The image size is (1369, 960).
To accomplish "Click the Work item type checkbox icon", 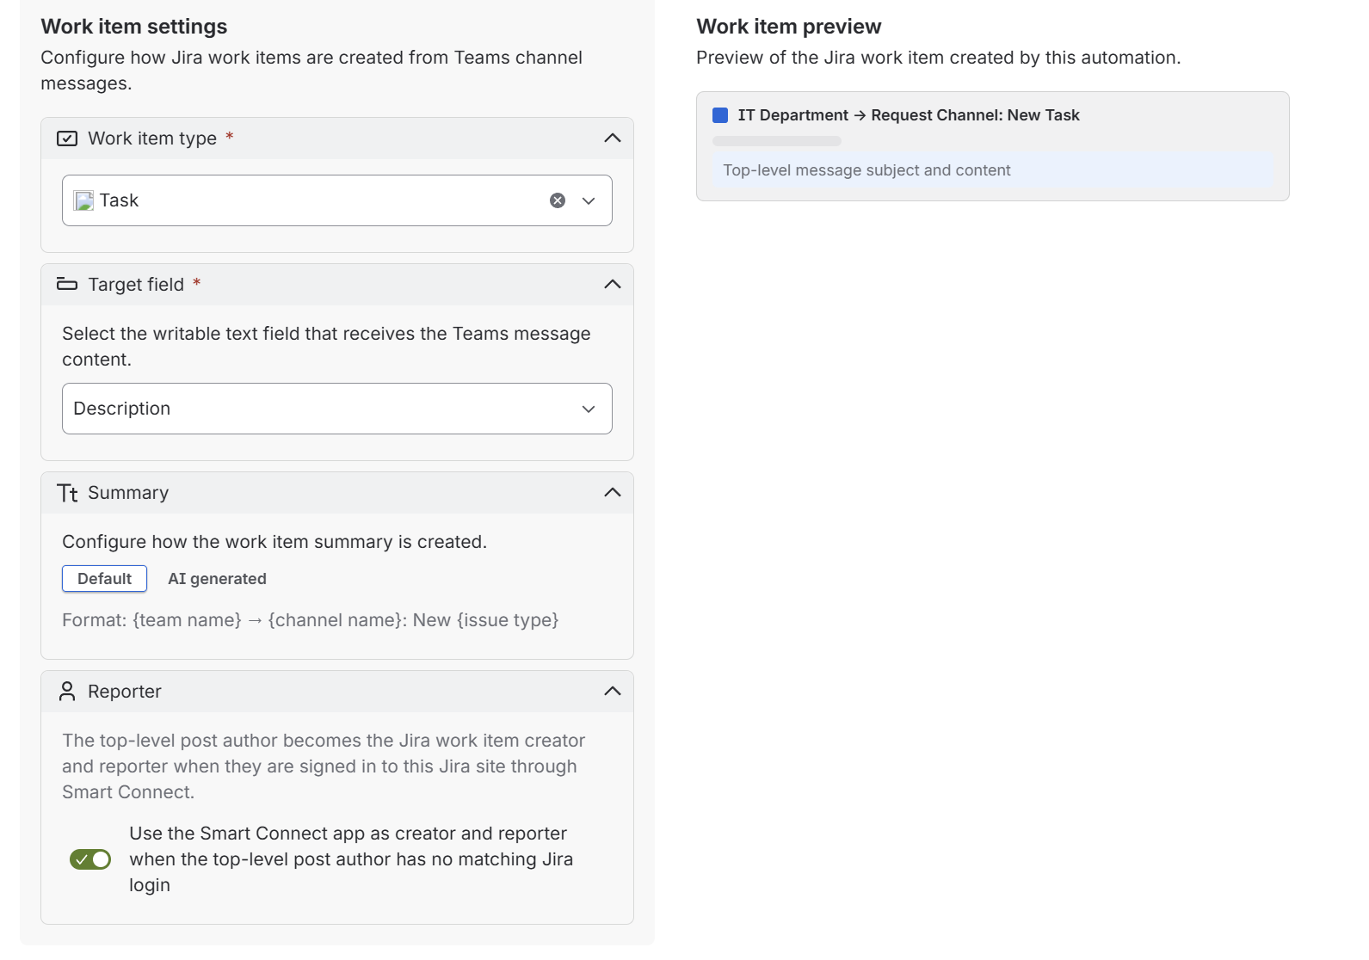I will click(67, 138).
